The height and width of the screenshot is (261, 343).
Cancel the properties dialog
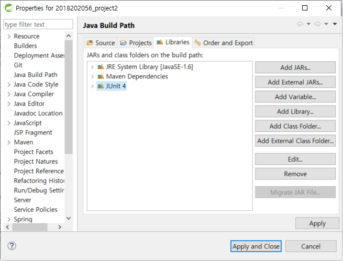(311, 246)
